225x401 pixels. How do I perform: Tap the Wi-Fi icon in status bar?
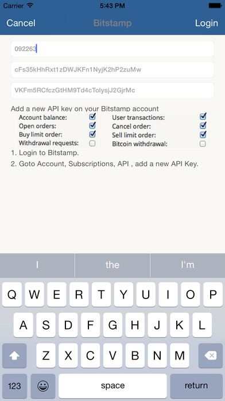pyautogui.click(x=30, y=5)
